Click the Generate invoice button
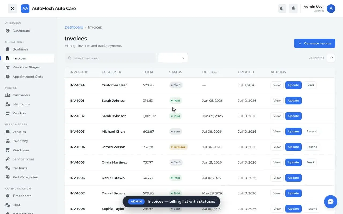Viewport: 343px width, 214px height. 315,43
